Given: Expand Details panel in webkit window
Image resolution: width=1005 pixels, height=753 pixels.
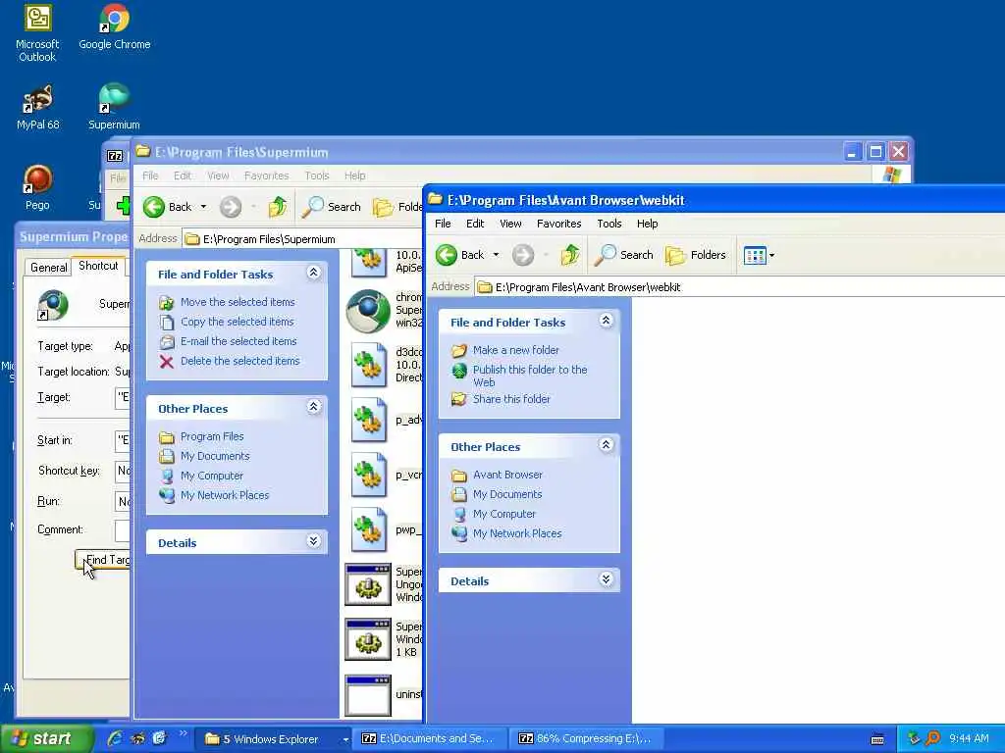Looking at the screenshot, I should click(x=606, y=579).
